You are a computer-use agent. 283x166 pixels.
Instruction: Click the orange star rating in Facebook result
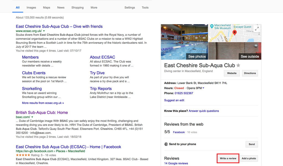[x=23, y=155]
